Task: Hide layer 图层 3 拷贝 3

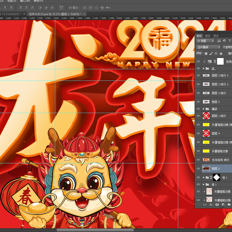Action: [x=198, y=76]
